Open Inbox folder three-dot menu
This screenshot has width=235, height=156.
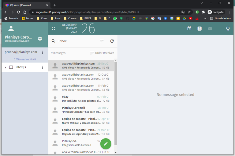pos(43,67)
